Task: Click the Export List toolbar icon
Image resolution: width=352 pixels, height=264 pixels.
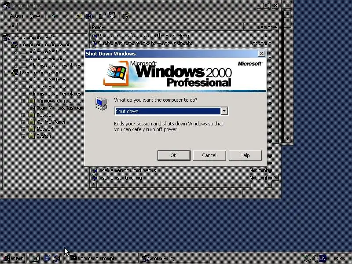Action: (113, 16)
